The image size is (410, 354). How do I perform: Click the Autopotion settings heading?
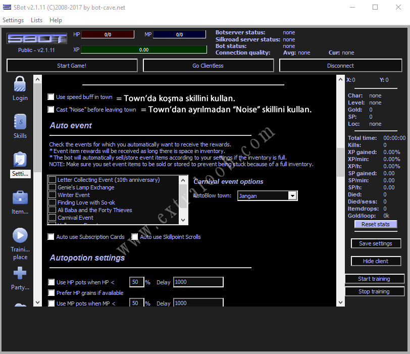pos(87,258)
